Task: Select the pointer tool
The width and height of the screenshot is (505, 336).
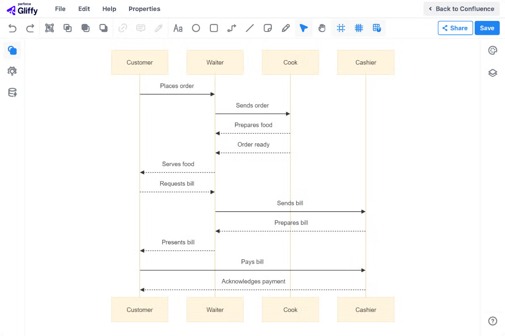Action: pyautogui.click(x=303, y=28)
